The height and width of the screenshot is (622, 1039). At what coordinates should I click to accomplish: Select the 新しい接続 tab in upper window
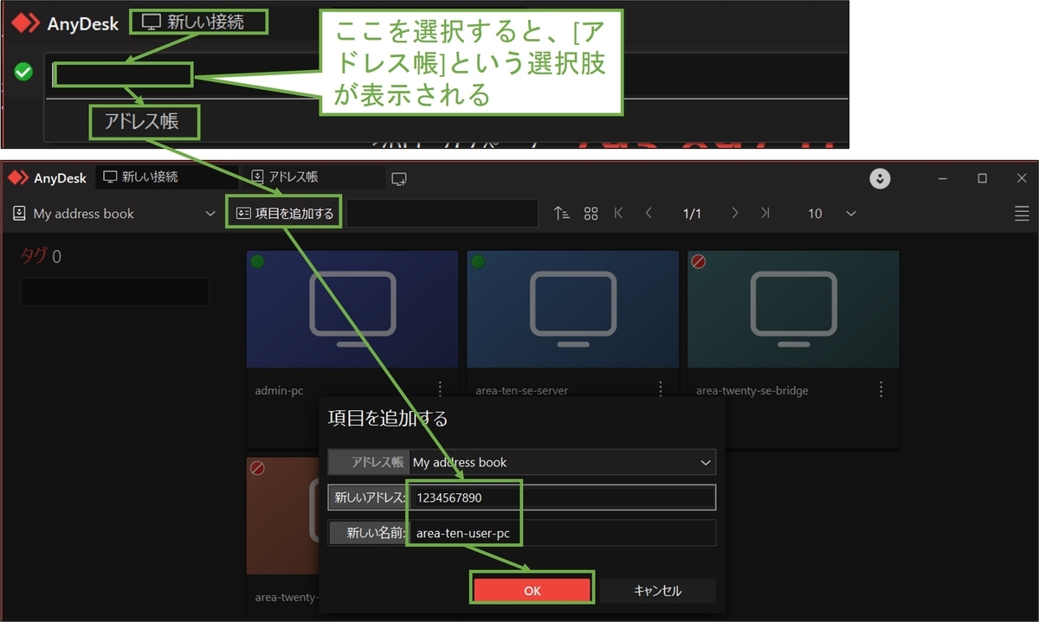pos(198,22)
